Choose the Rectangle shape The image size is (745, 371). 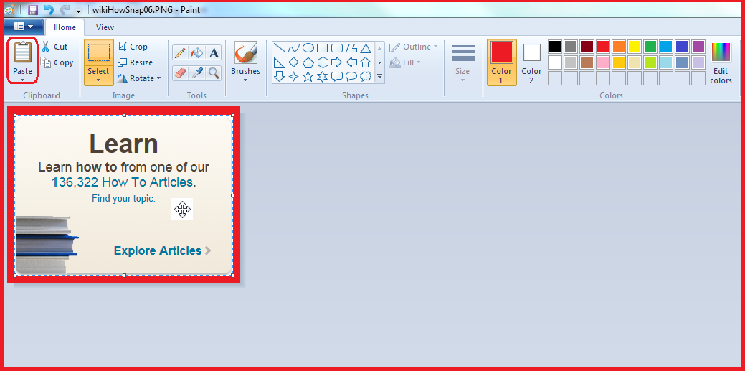(322, 48)
